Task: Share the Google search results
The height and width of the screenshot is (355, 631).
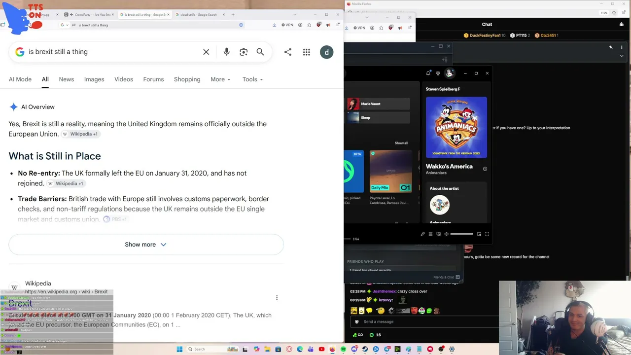Action: pyautogui.click(x=288, y=52)
